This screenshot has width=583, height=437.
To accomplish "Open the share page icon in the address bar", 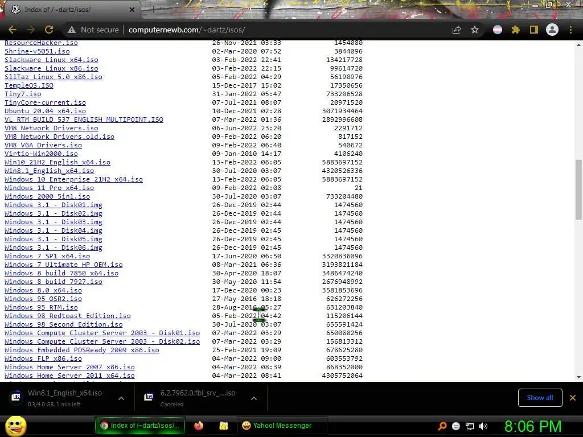I will tap(457, 30).
